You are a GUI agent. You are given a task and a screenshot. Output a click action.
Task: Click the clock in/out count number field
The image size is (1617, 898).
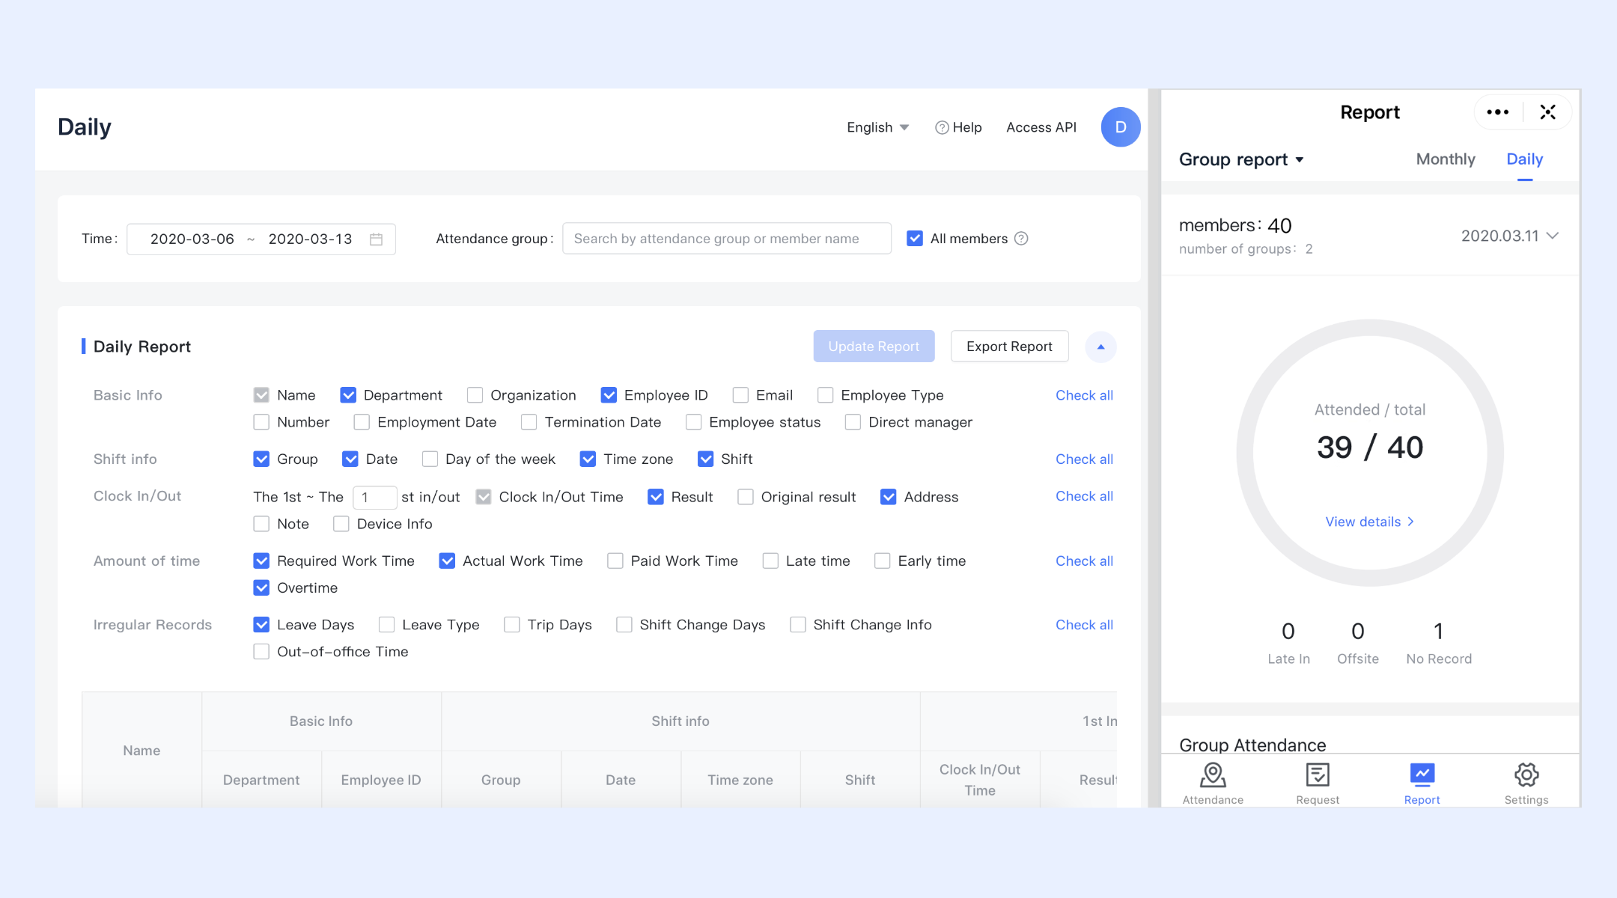click(374, 497)
